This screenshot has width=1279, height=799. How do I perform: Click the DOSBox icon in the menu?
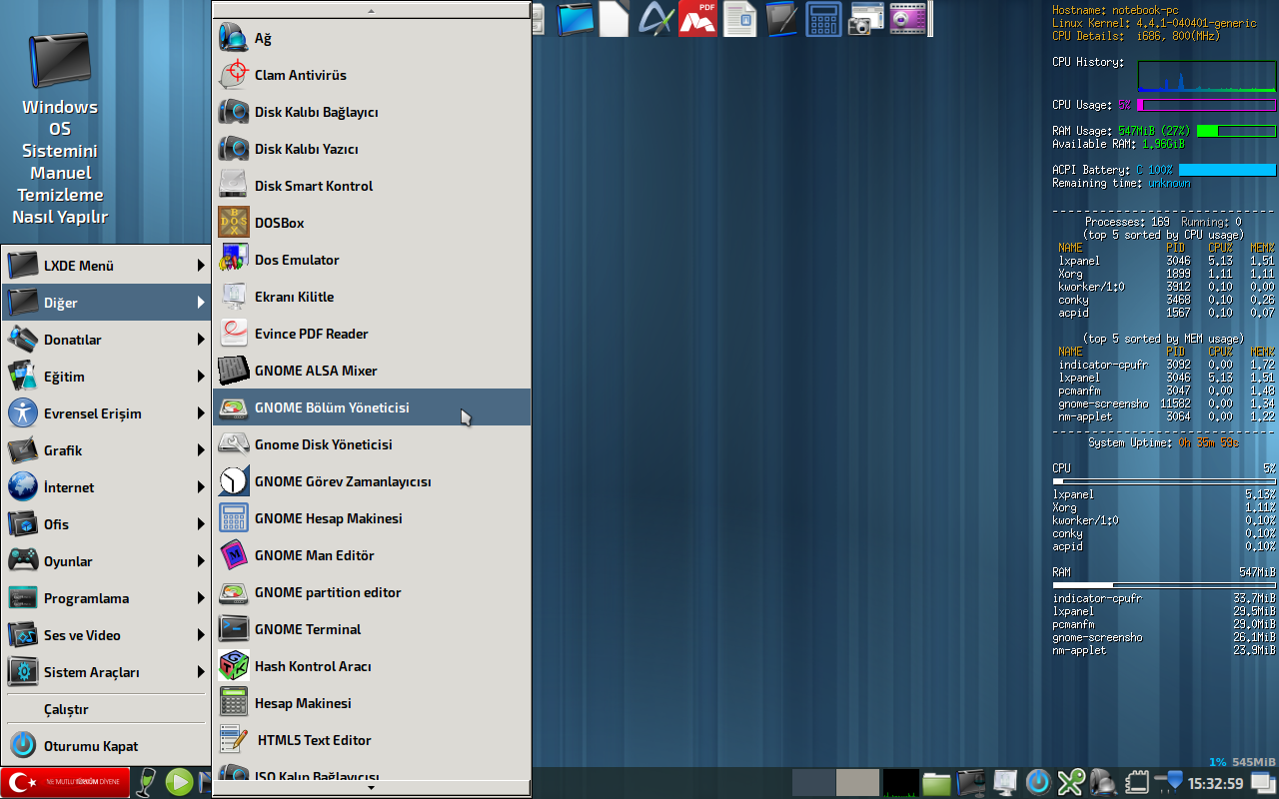point(234,223)
